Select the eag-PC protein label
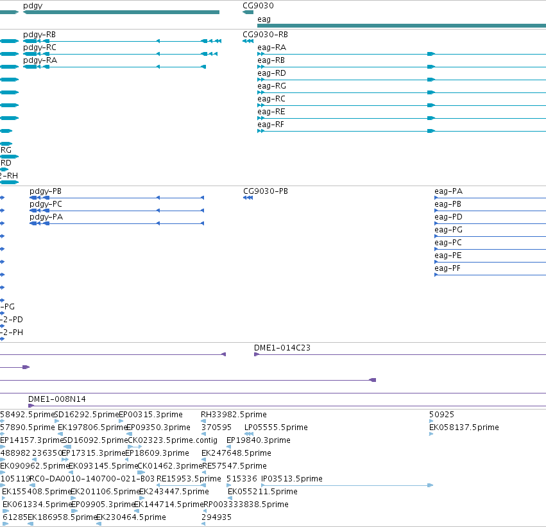Viewport: 546px width, 527px height. [x=448, y=243]
